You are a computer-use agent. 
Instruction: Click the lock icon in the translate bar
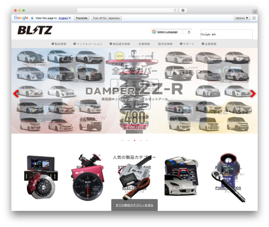[32, 18]
